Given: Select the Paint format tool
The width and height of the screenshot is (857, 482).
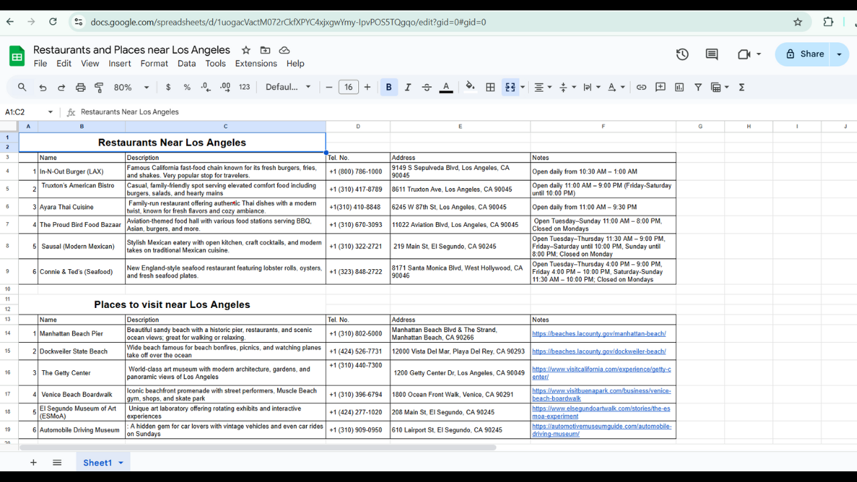Looking at the screenshot, I should pos(99,87).
